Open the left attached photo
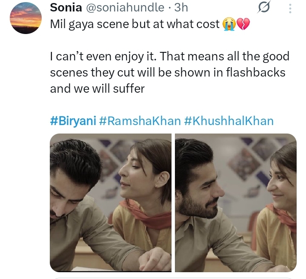Screen dimensions: 306x279 pyautogui.click(x=111, y=202)
